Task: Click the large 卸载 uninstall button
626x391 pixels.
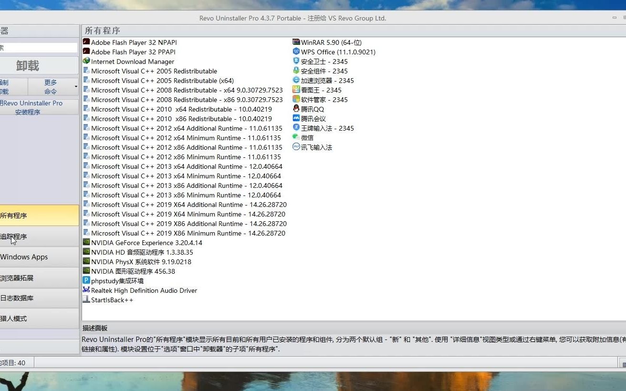Action: click(39, 65)
